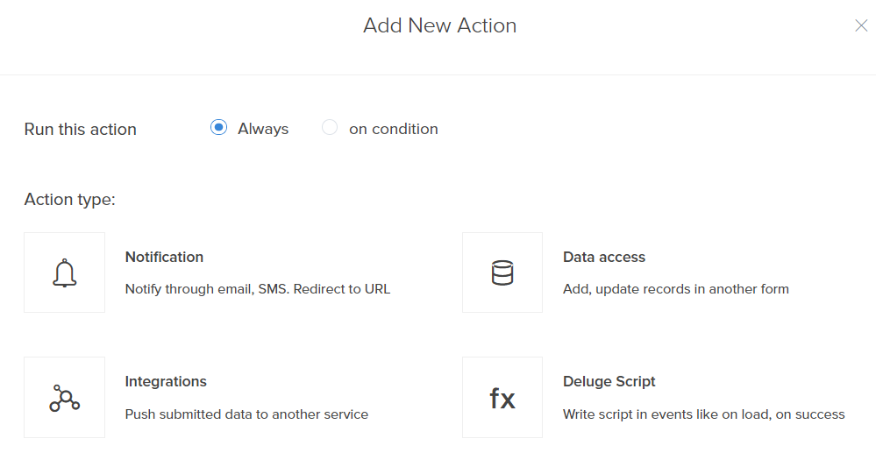Open the Notification action type title
Screen dimensions: 876x467
164,257
